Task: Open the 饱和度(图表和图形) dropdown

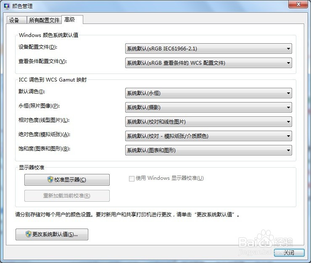Action: point(208,150)
